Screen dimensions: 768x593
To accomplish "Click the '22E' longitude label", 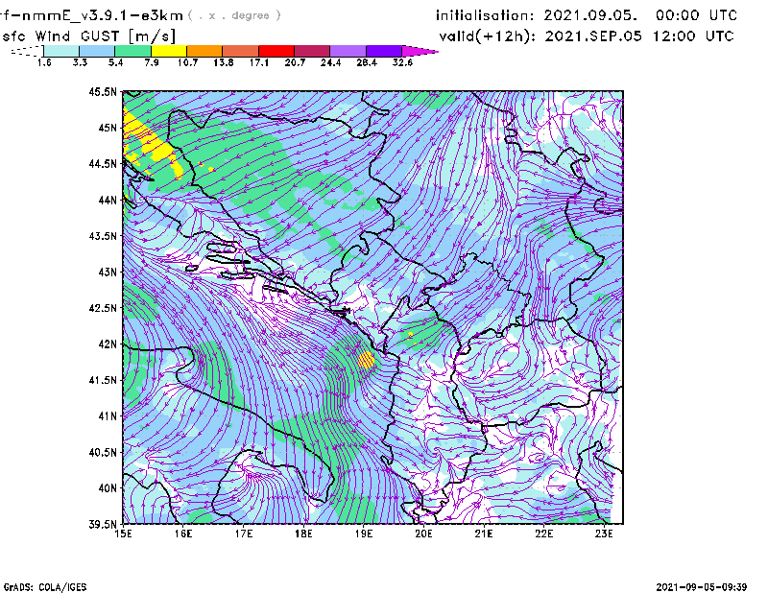I will coord(543,534).
